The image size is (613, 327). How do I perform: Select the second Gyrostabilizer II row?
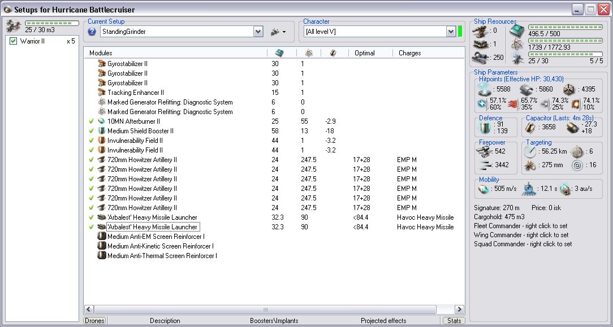coord(274,73)
